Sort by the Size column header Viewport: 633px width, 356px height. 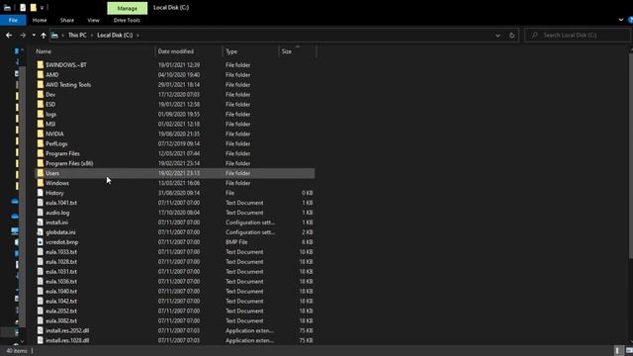click(287, 51)
